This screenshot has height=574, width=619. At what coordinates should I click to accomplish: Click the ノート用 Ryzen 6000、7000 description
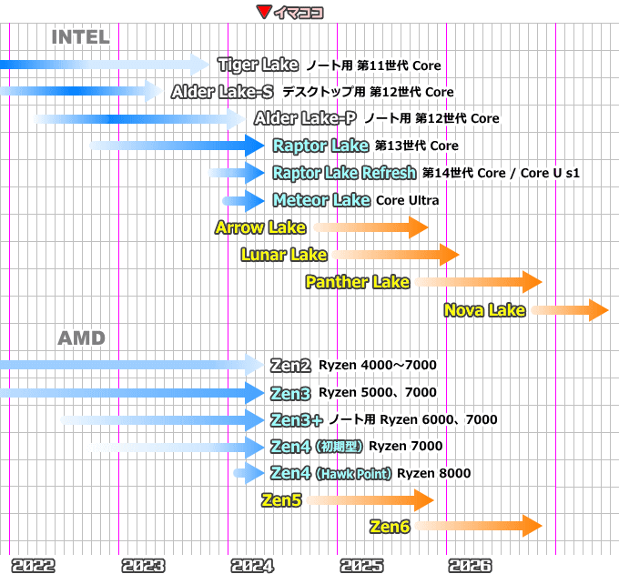[413, 419]
